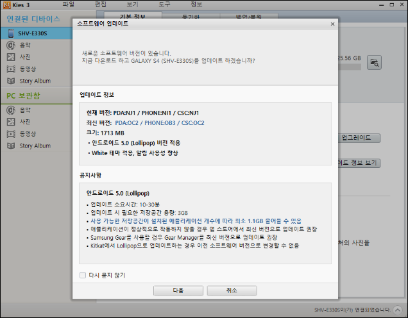Click the PC 보관함 section header
The image size is (408, 318).
click(24, 96)
